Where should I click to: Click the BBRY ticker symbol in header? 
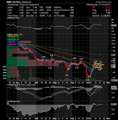tap(9, 2)
